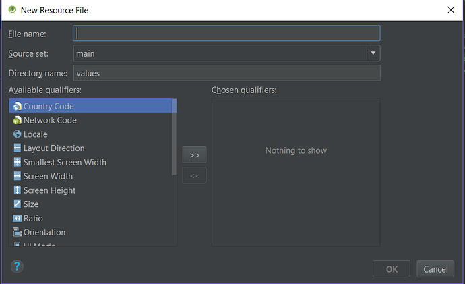Click the Screen Width icon
The width and height of the screenshot is (465, 284).
[x=18, y=176]
